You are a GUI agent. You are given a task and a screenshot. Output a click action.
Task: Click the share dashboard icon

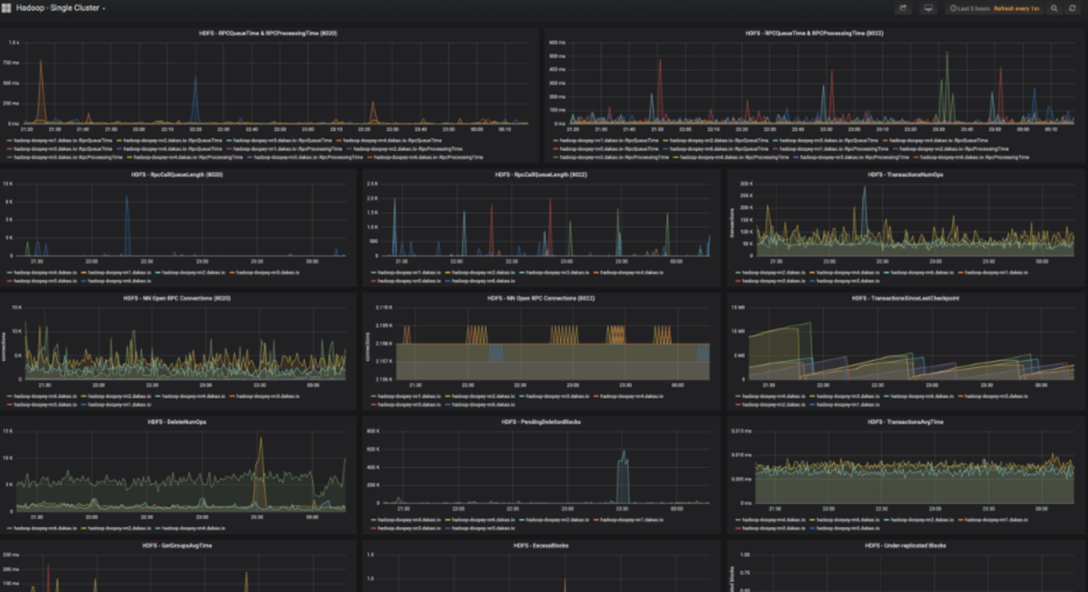pos(903,8)
